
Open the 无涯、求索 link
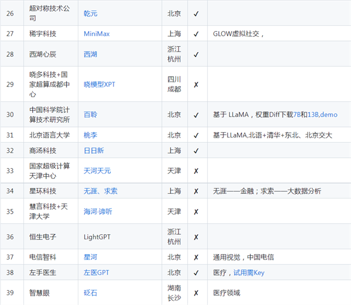tap(101, 191)
